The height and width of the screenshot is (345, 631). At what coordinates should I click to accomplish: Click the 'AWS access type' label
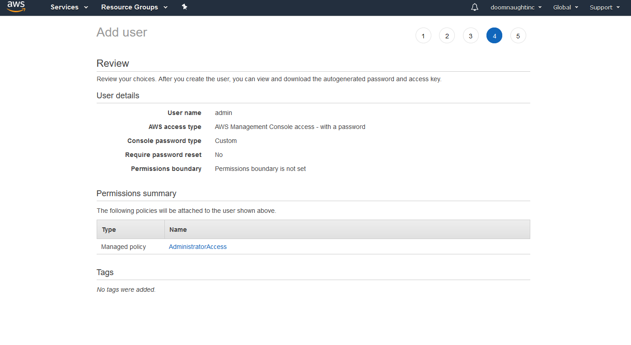[x=175, y=127]
